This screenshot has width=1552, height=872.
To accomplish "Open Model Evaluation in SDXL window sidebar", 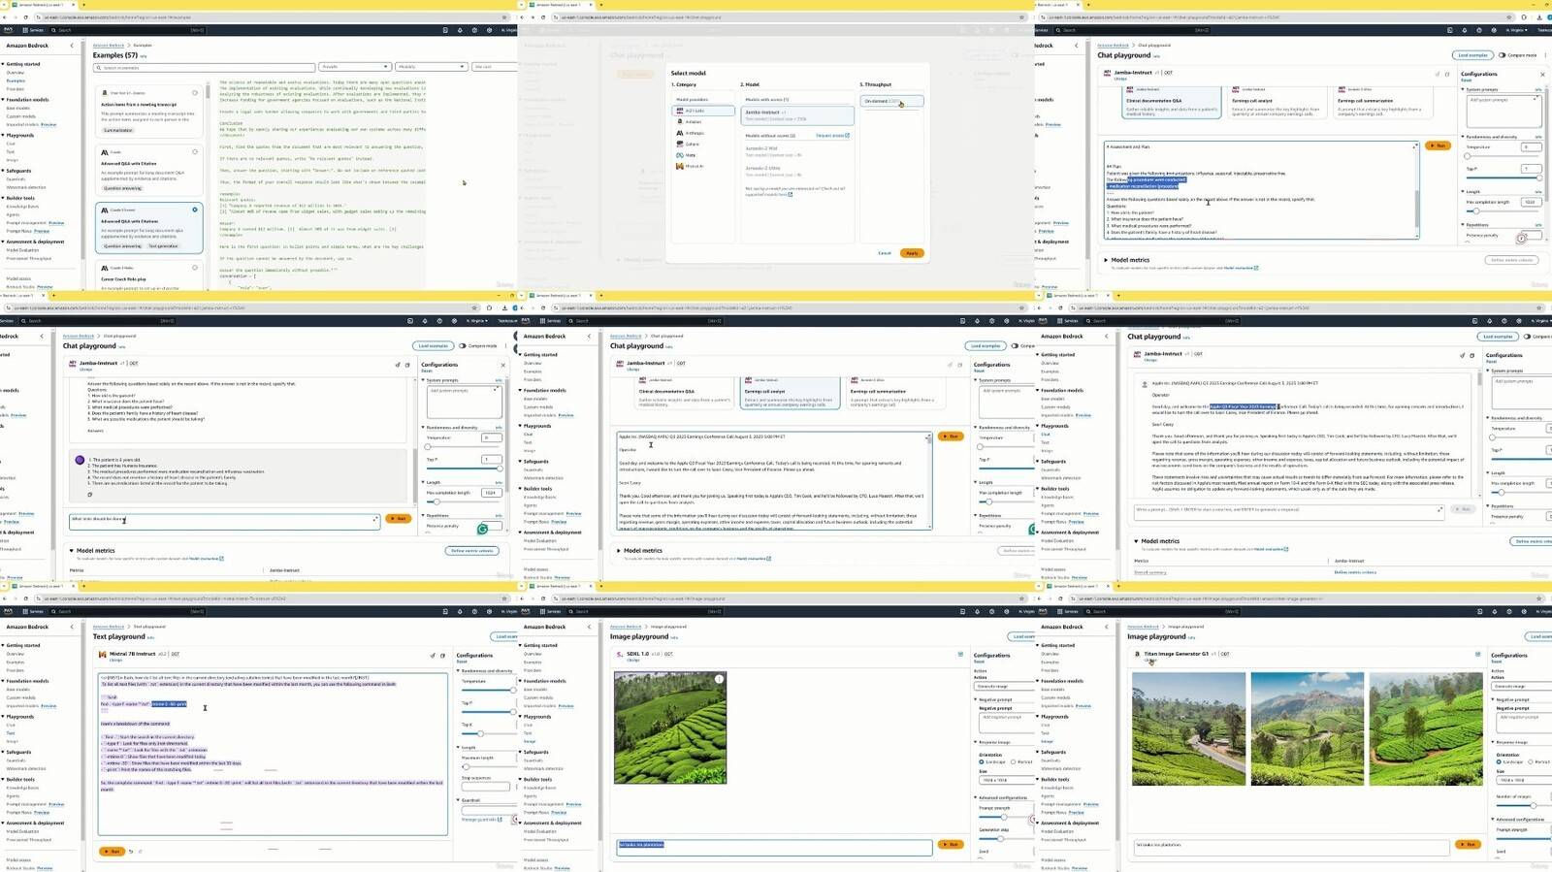I will (x=540, y=831).
